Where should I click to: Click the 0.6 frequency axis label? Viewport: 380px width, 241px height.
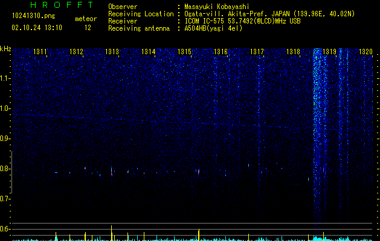[x=5, y=229]
